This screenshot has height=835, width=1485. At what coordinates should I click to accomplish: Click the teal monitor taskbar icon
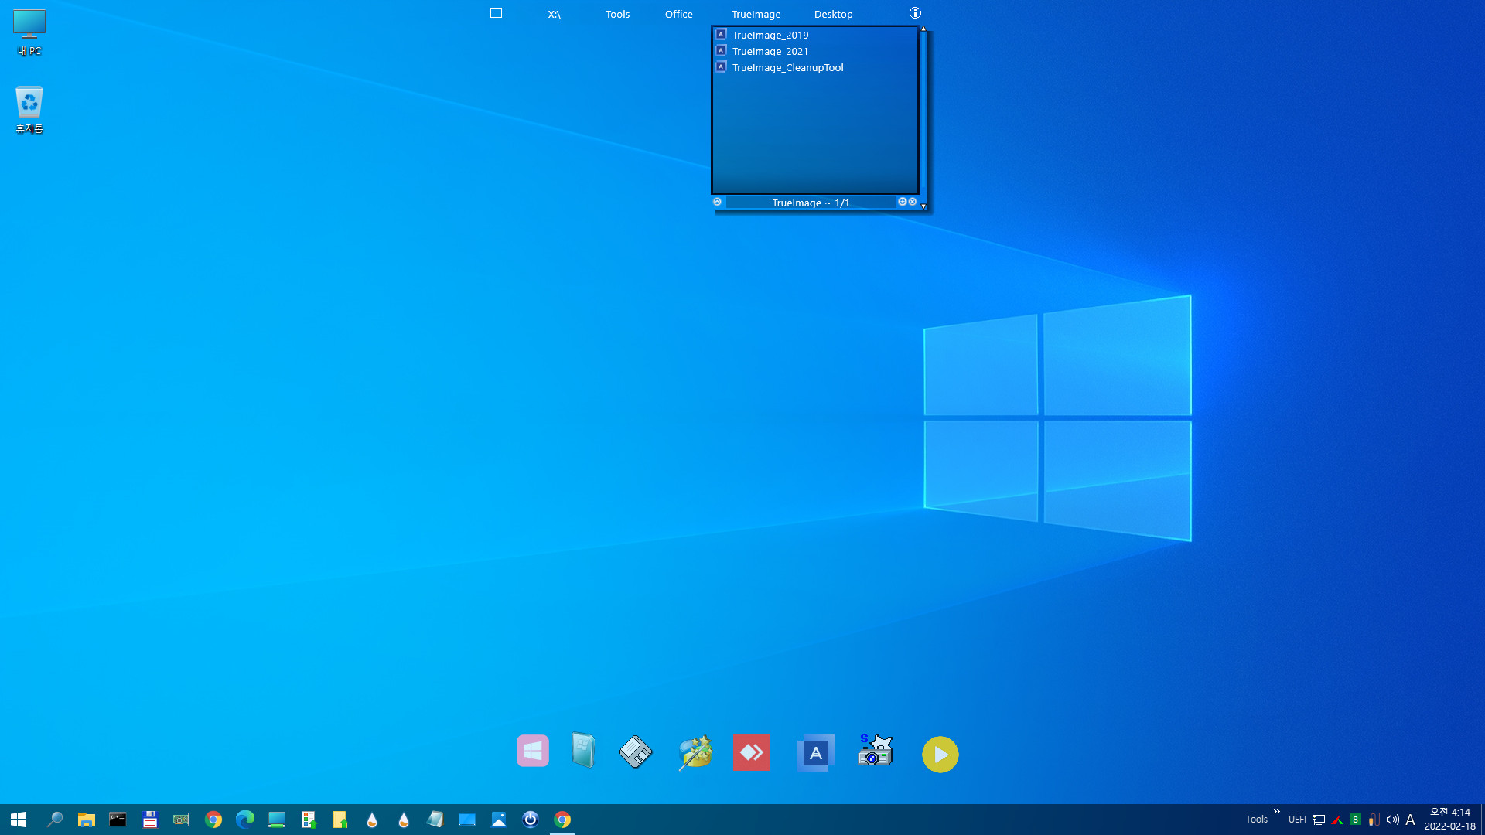click(x=277, y=820)
